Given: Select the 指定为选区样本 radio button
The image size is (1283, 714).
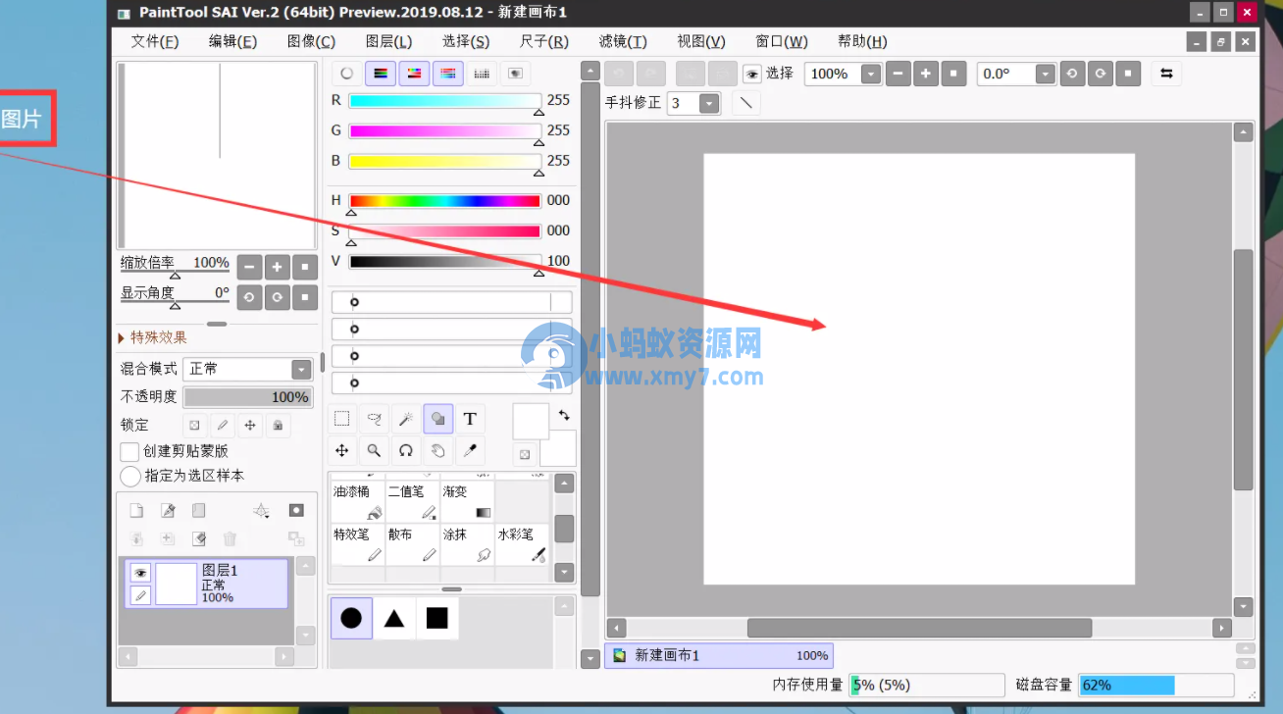Looking at the screenshot, I should (129, 476).
